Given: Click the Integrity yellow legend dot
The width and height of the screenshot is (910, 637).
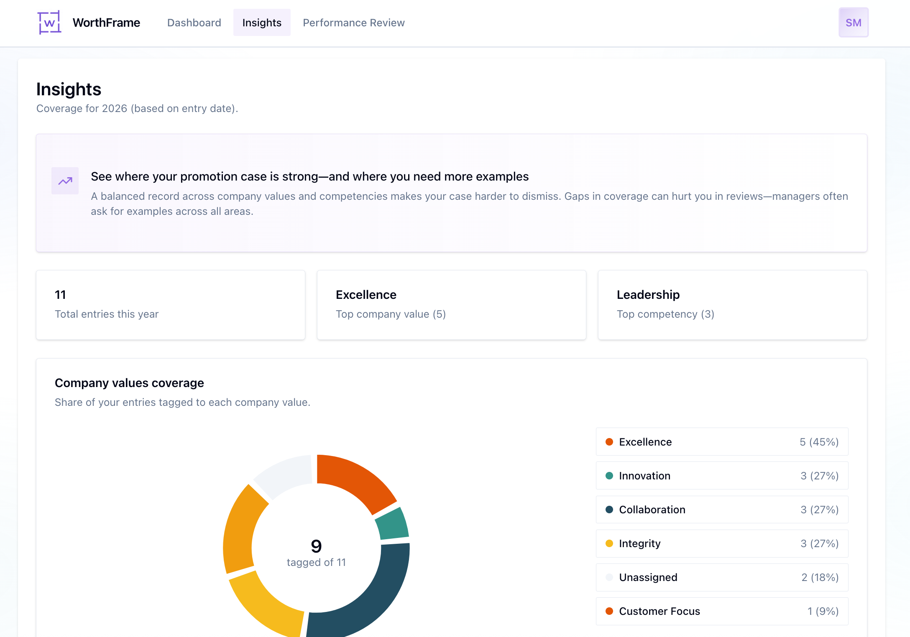Looking at the screenshot, I should tap(609, 543).
